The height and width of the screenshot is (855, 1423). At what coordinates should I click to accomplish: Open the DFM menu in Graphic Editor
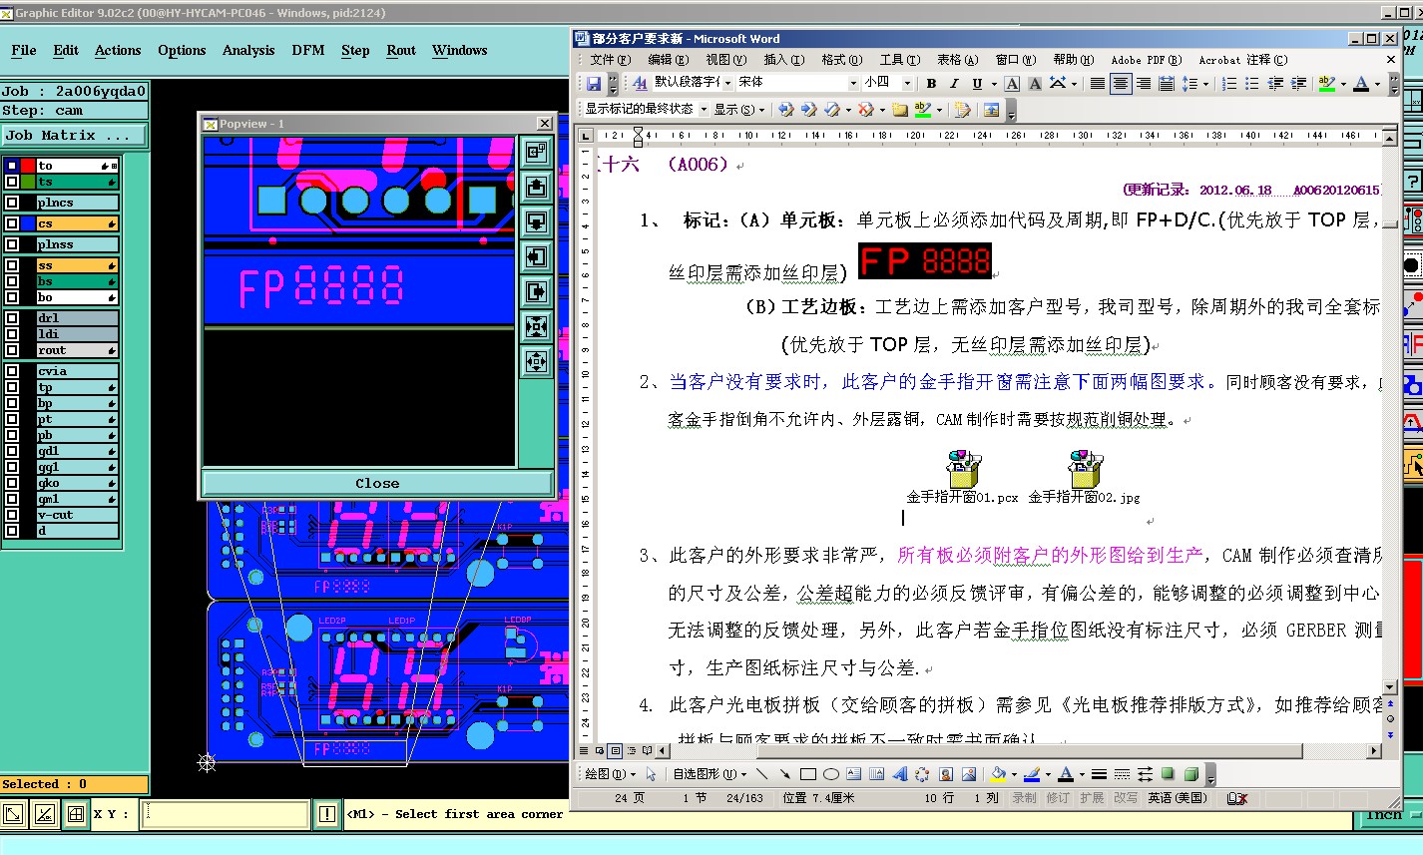pyautogui.click(x=308, y=50)
